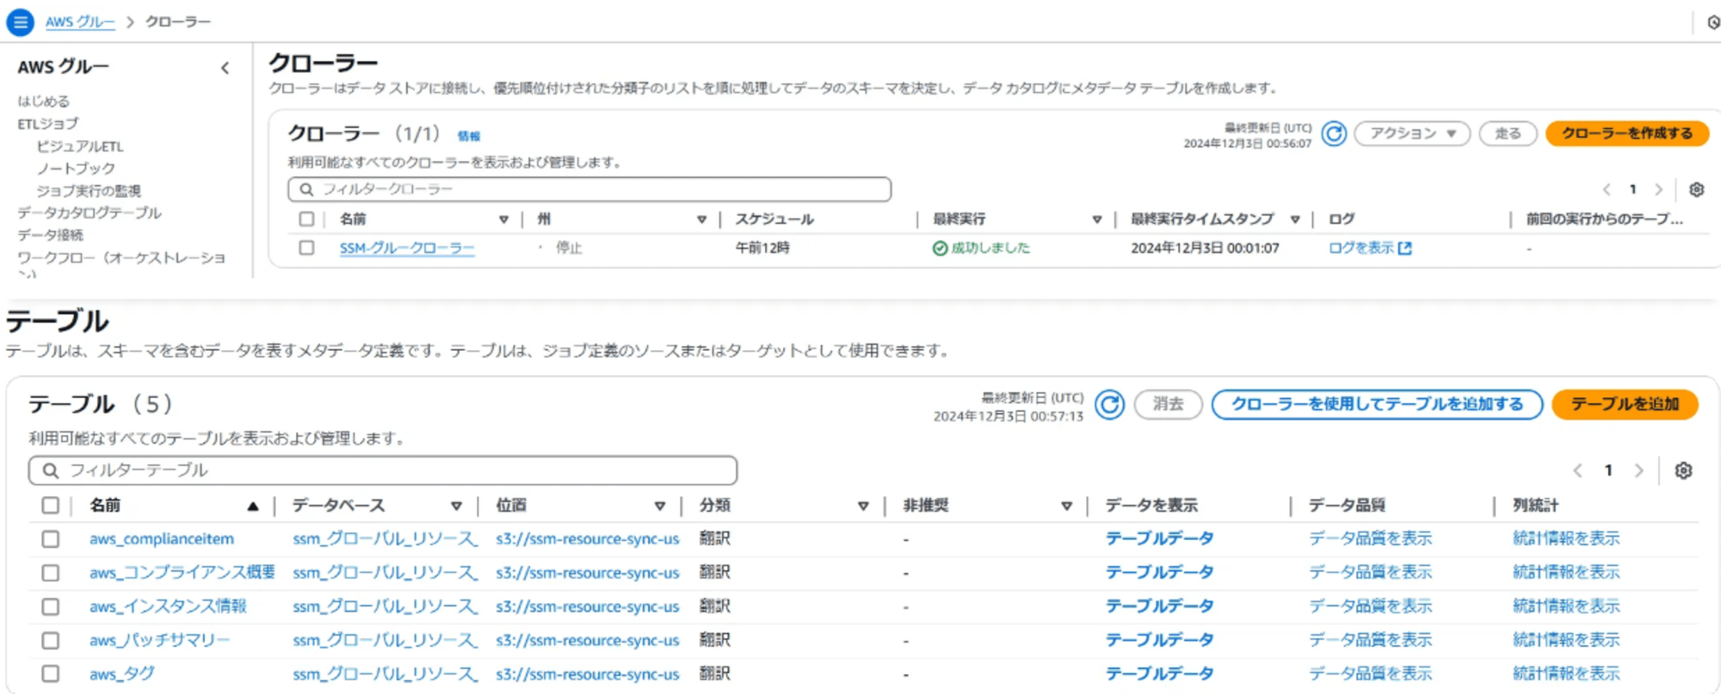Image resolution: width=1721 pixels, height=694 pixels.
Task: Focus the フィルタークローラー search field
Action: [589, 189]
